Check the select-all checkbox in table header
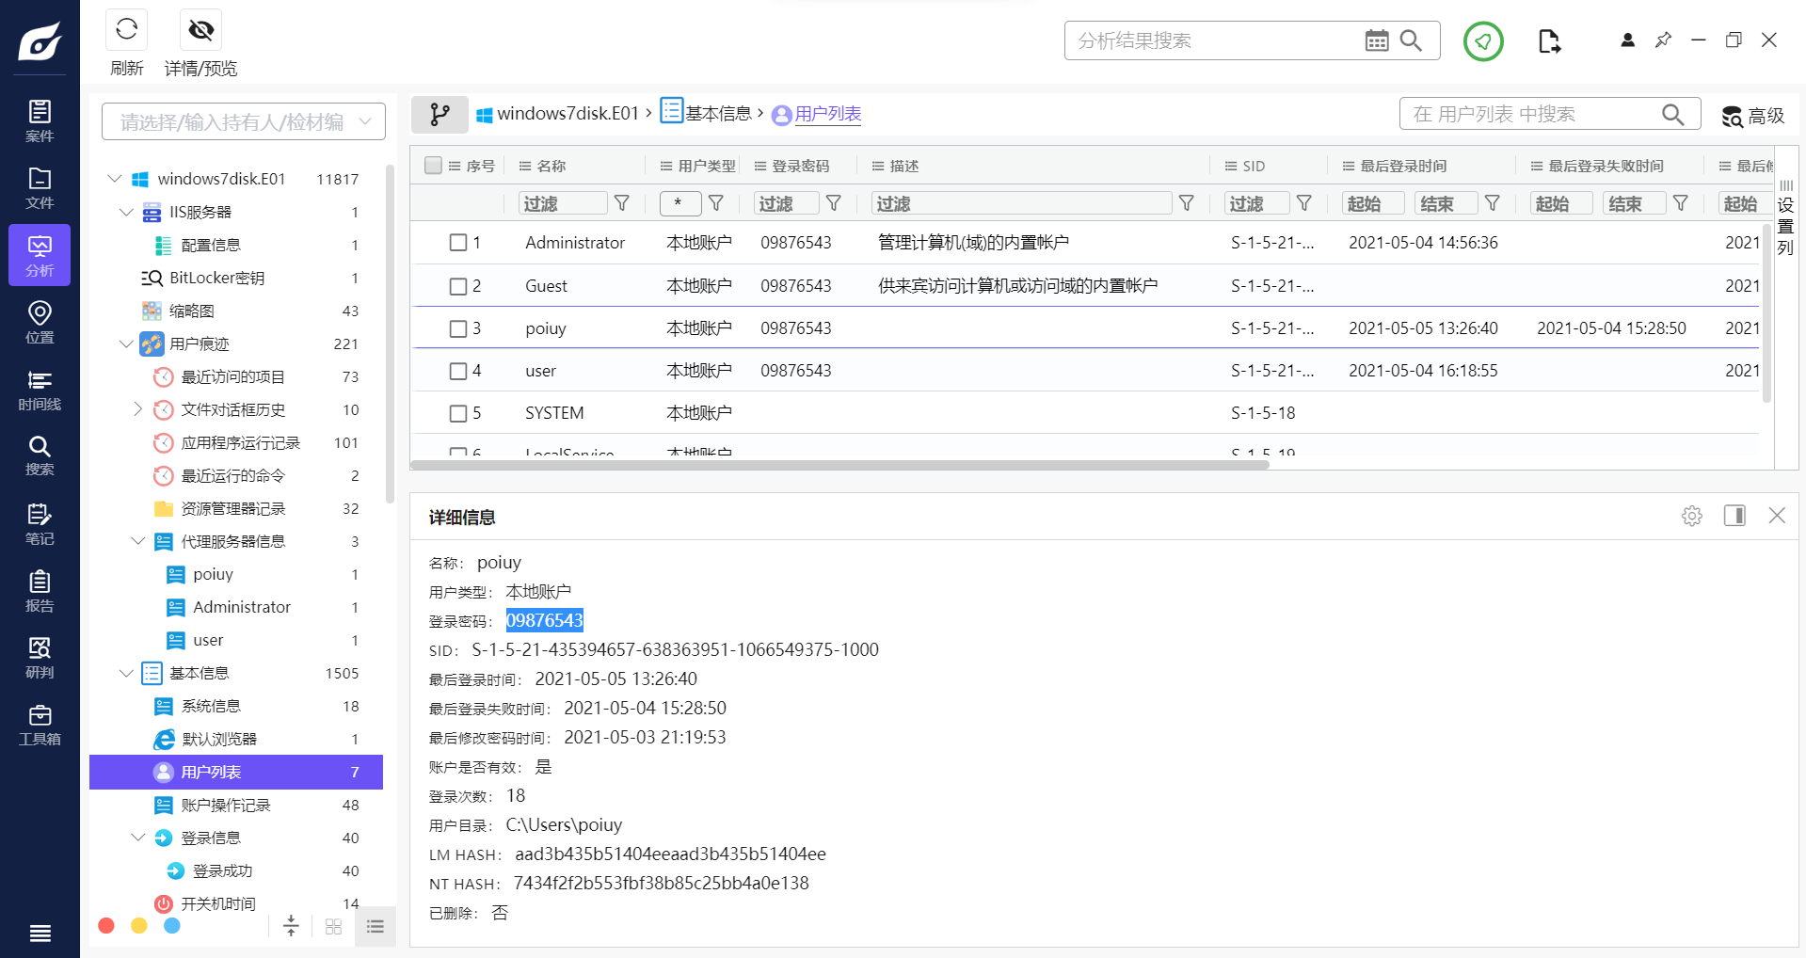The image size is (1806, 958). 433,166
